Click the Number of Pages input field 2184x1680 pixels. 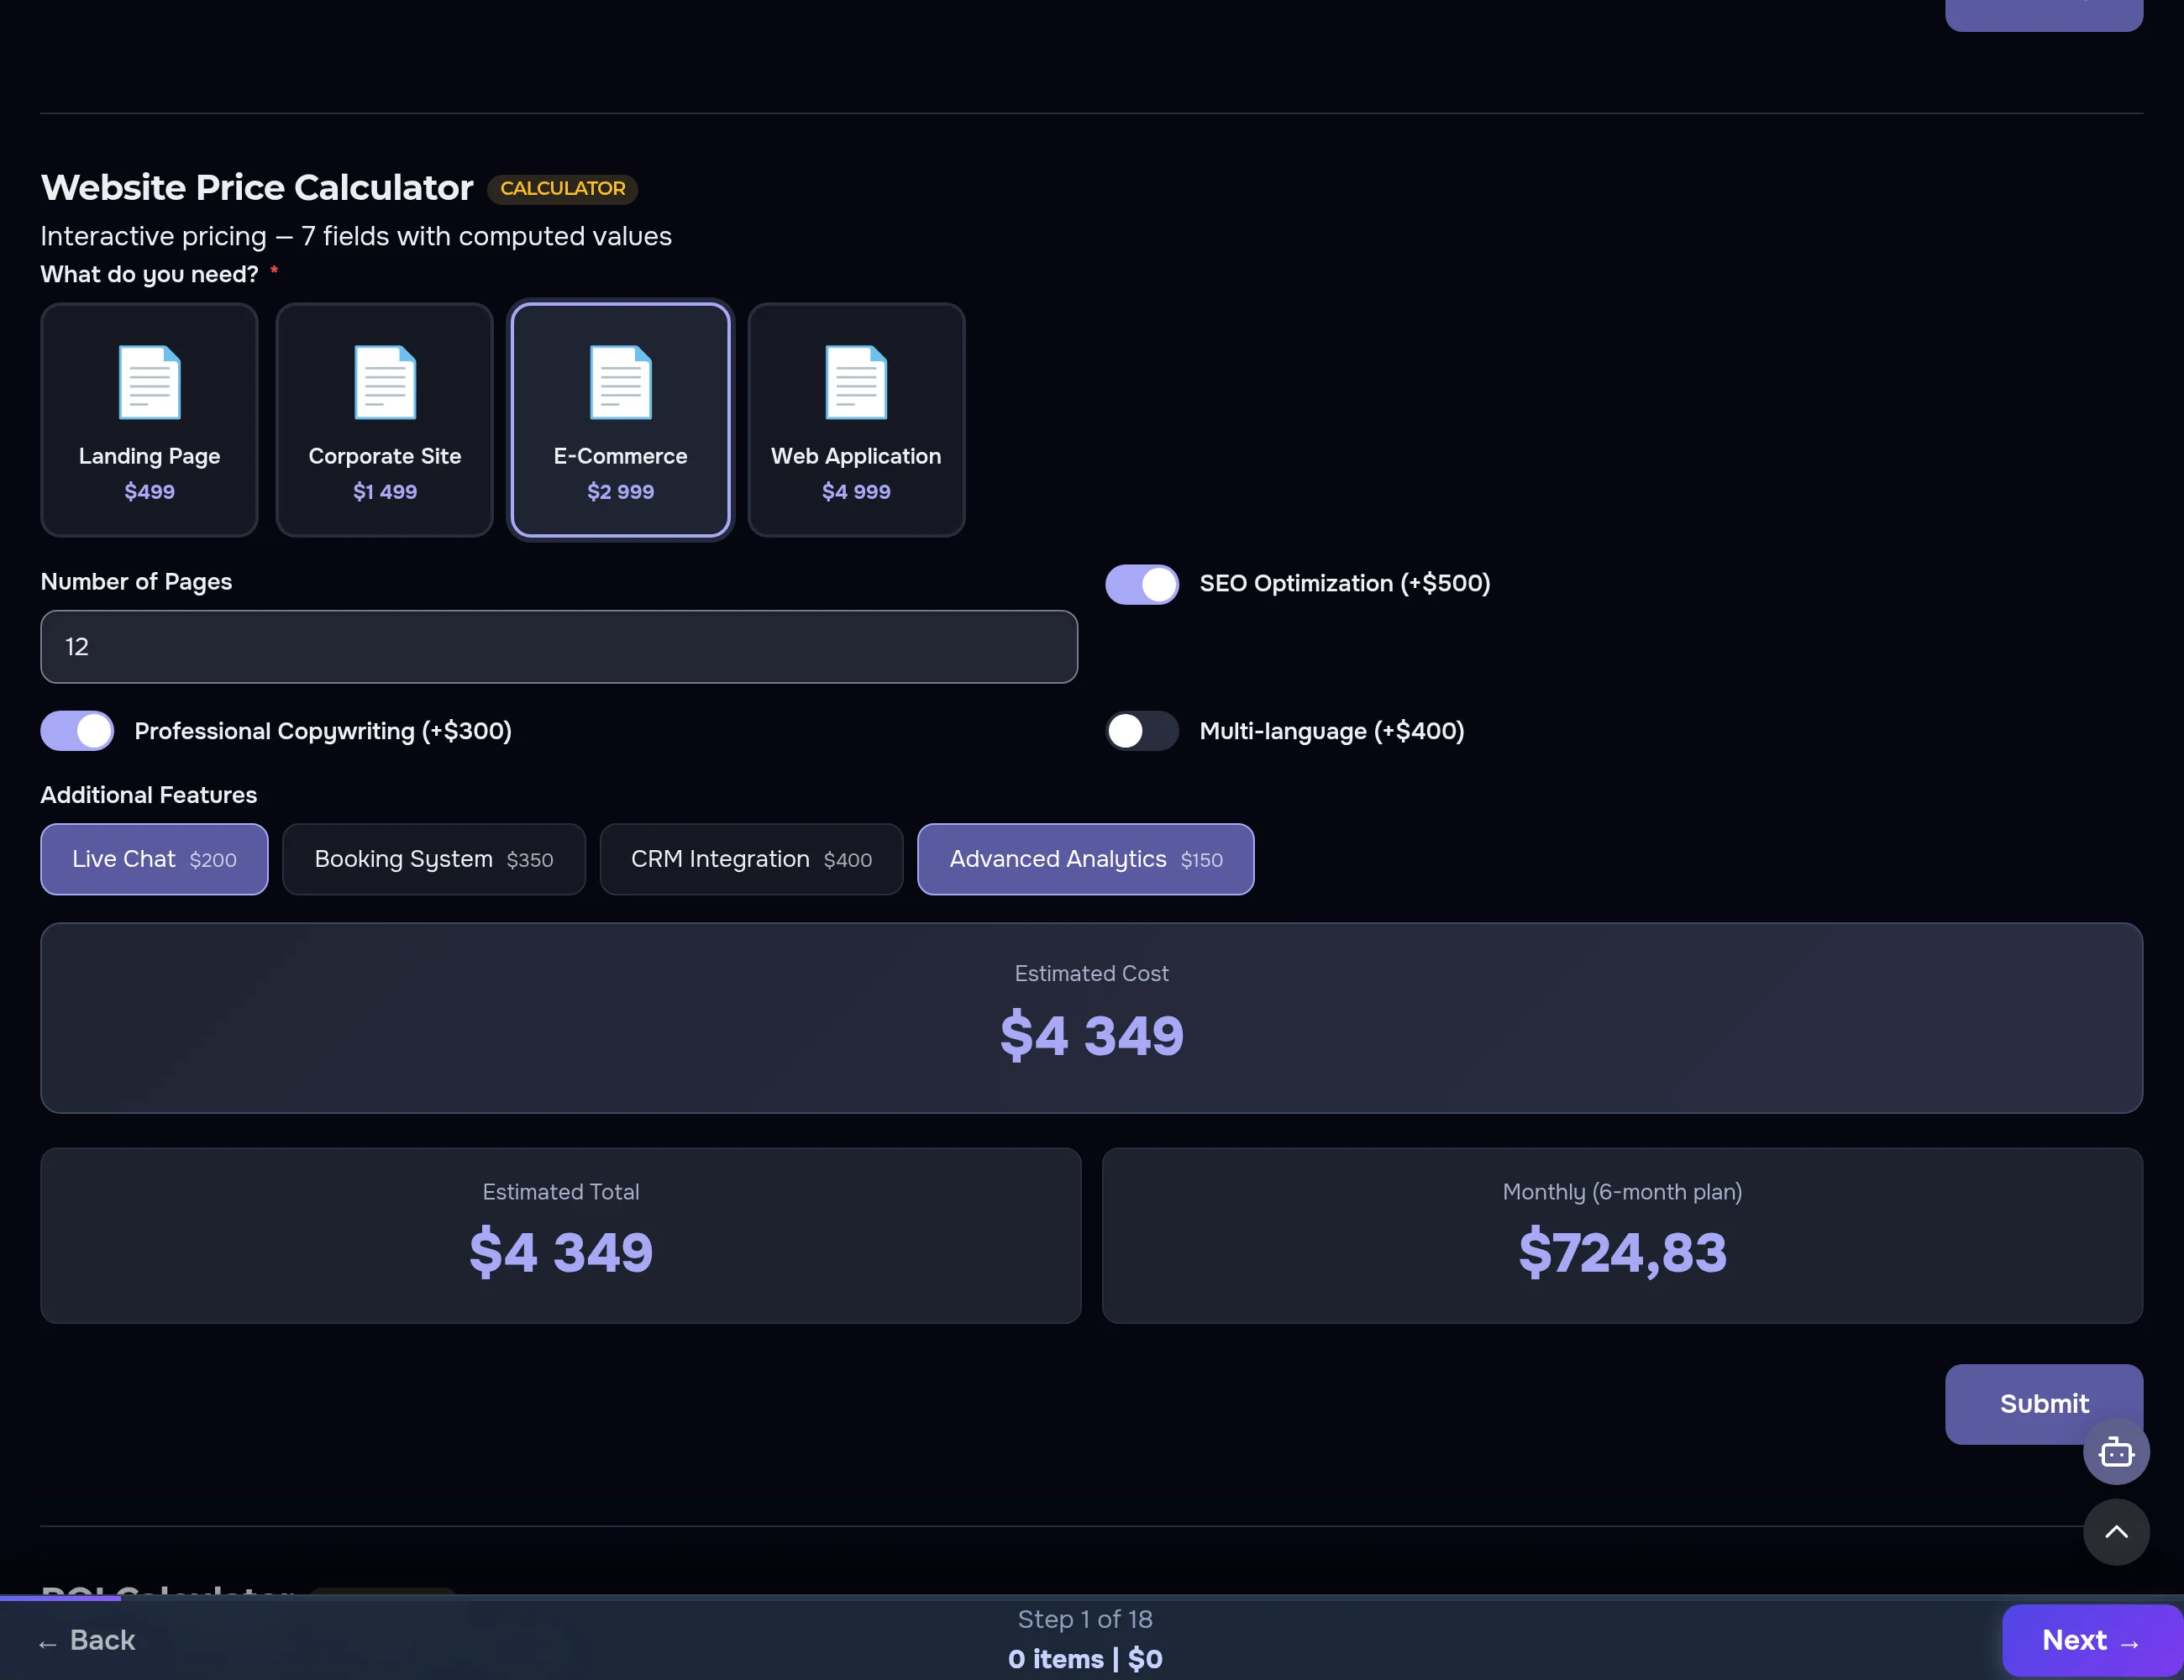pos(559,646)
